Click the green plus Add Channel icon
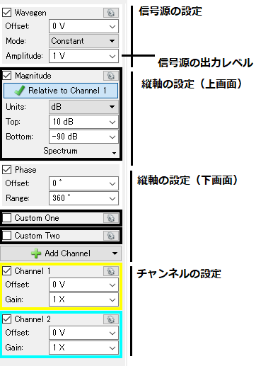This screenshot has width=256, height=366. click(36, 253)
